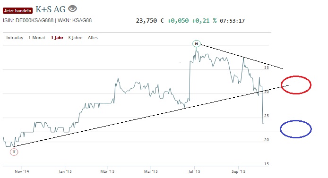
Task: Click the eye watchlist icon beside K+S AG
Action: pos(73,9)
